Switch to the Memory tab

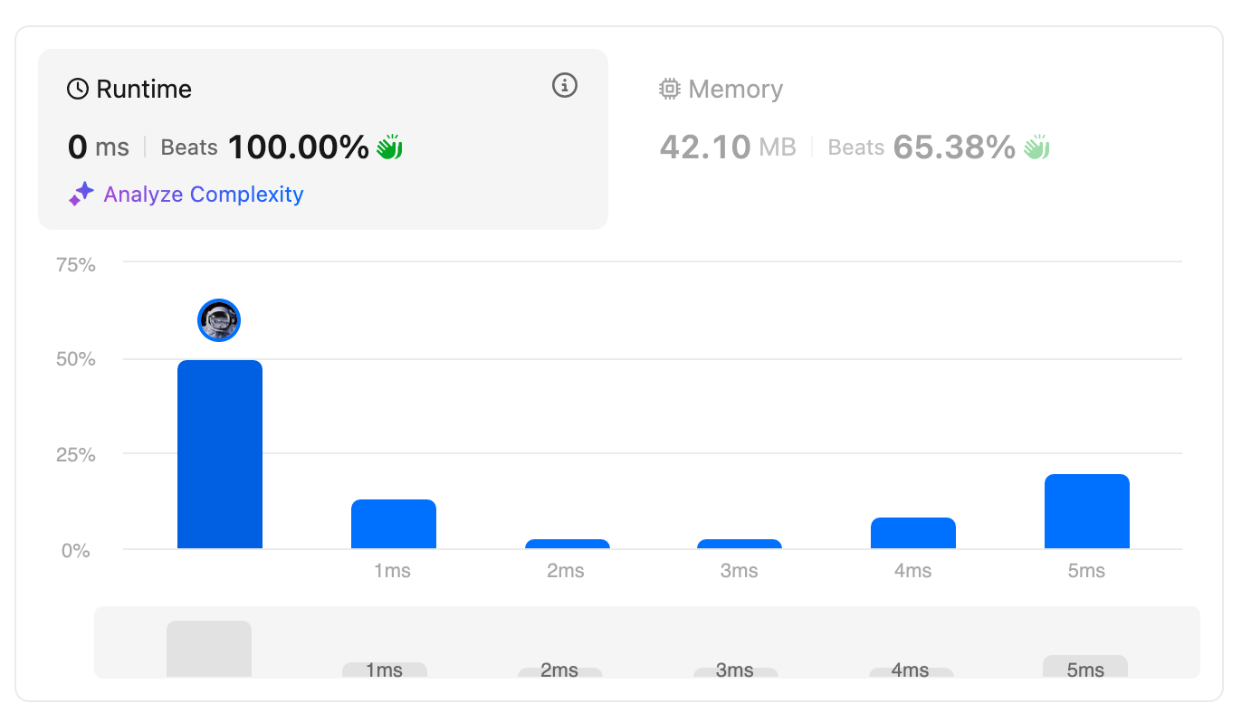coord(914,138)
